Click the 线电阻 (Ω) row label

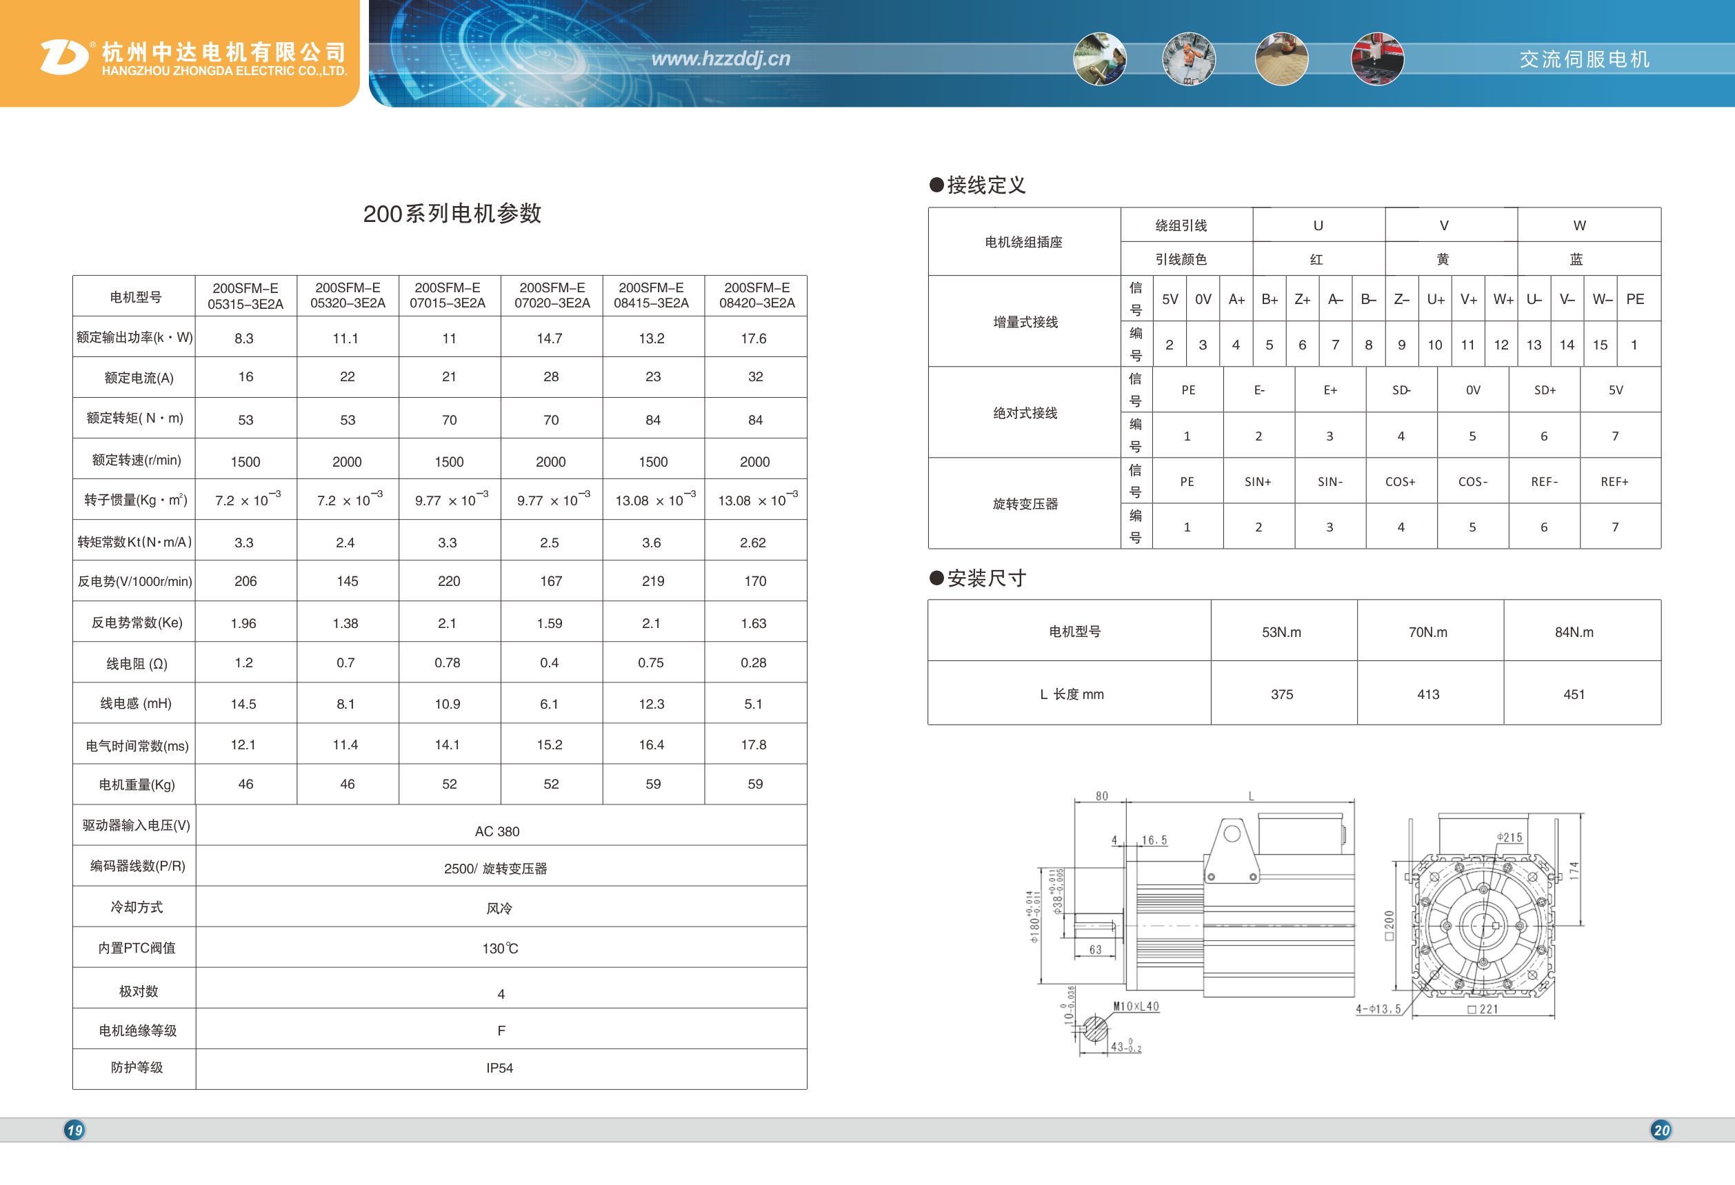click(x=137, y=663)
